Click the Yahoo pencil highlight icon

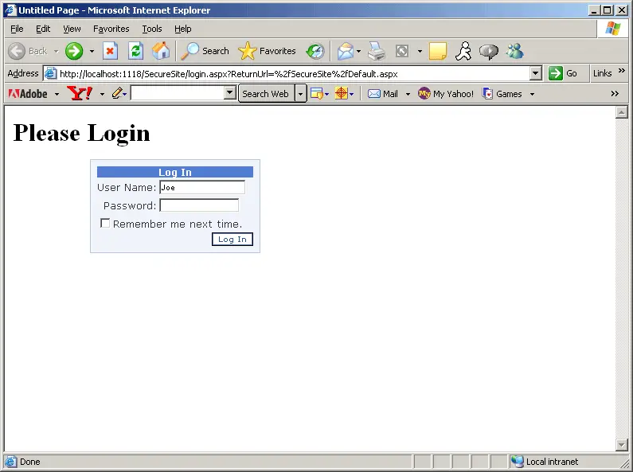(117, 94)
